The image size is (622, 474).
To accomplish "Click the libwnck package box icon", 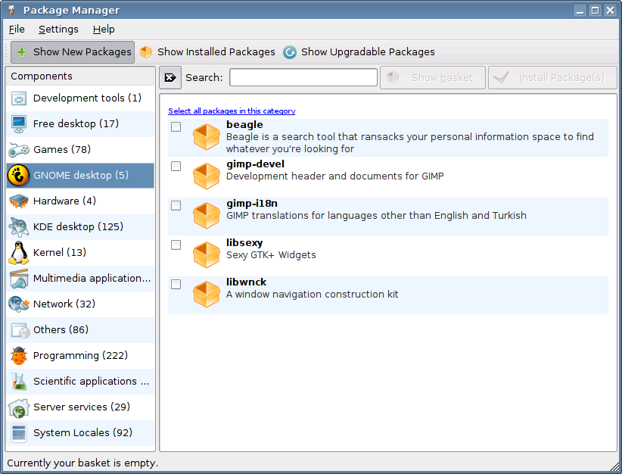I will (207, 294).
